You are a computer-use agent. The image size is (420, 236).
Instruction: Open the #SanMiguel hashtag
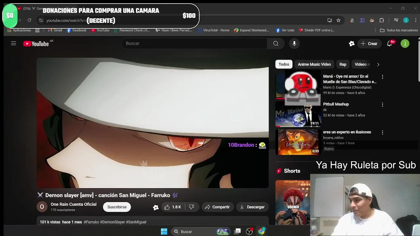(x=136, y=222)
